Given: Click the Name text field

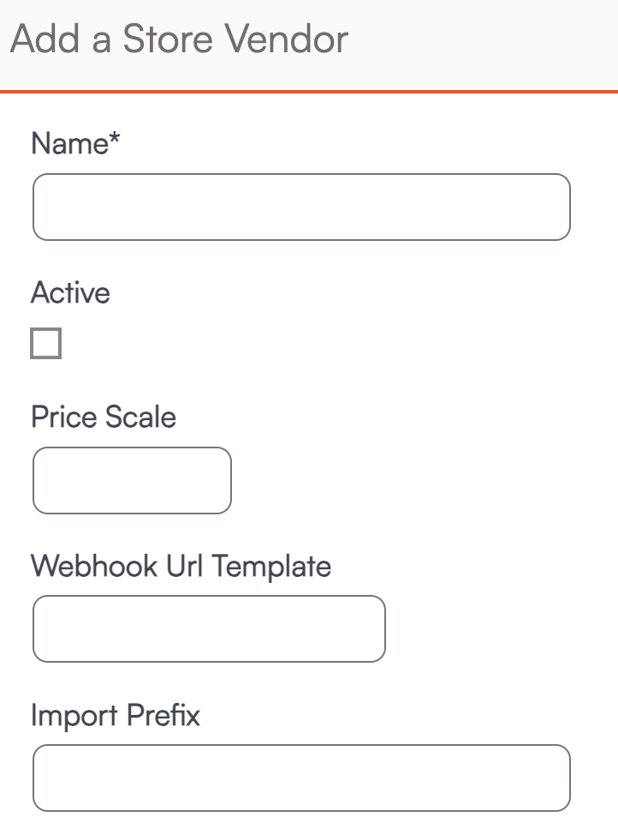Looking at the screenshot, I should 301,207.
